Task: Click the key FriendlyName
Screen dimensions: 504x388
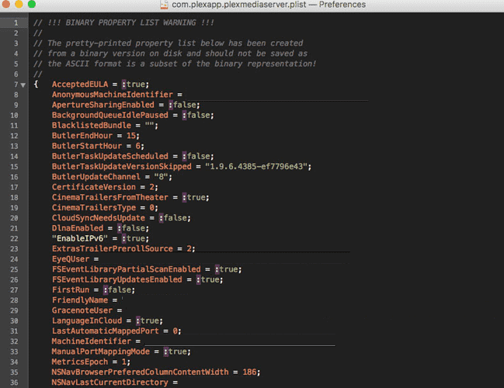Action: [x=80, y=300]
